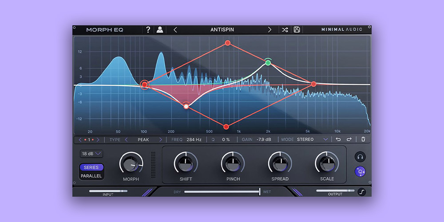Toggle the output soft clip icon
Screen dimensions: 444x222
coord(361,192)
